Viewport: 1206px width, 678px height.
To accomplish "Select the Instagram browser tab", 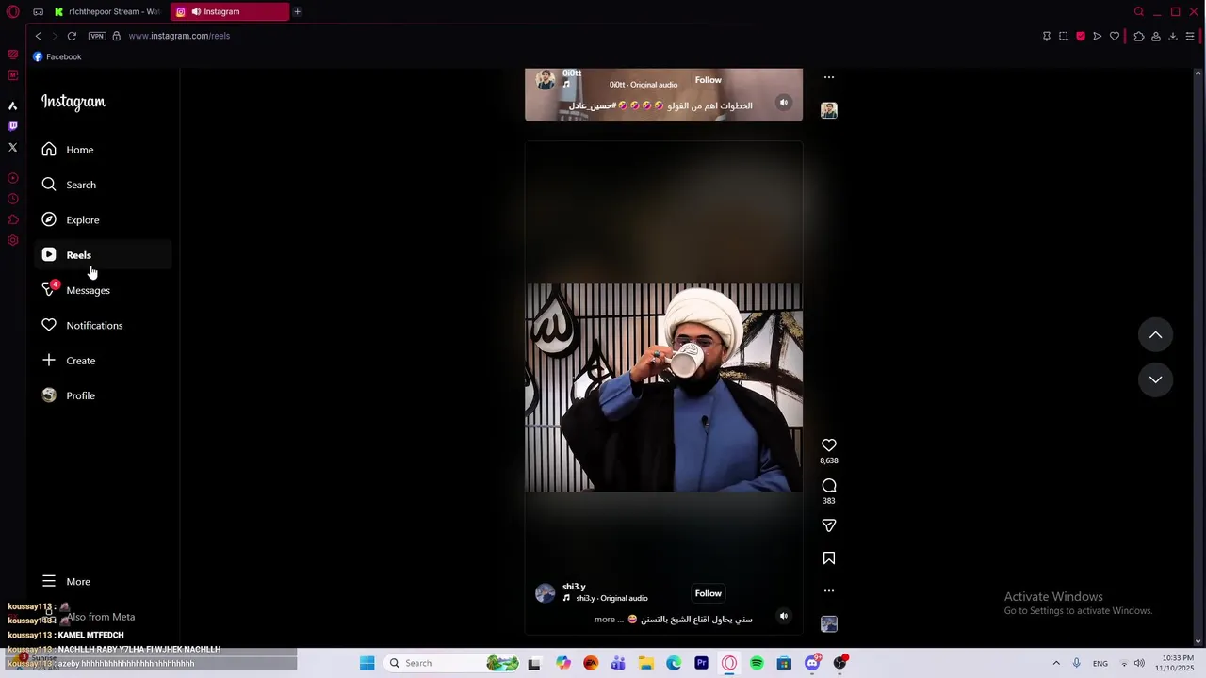I will 229,11.
